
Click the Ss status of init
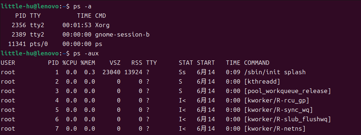(x=182, y=72)
